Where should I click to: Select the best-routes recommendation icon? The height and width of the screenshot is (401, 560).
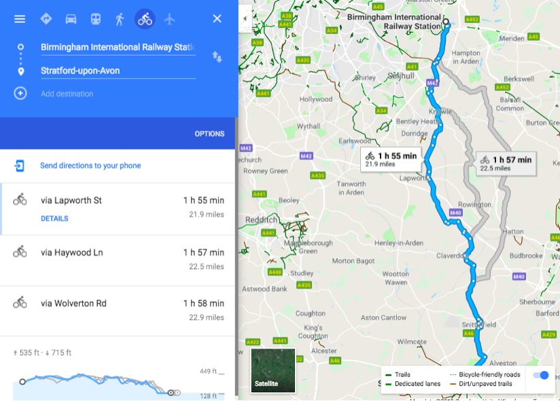pyautogui.click(x=46, y=18)
